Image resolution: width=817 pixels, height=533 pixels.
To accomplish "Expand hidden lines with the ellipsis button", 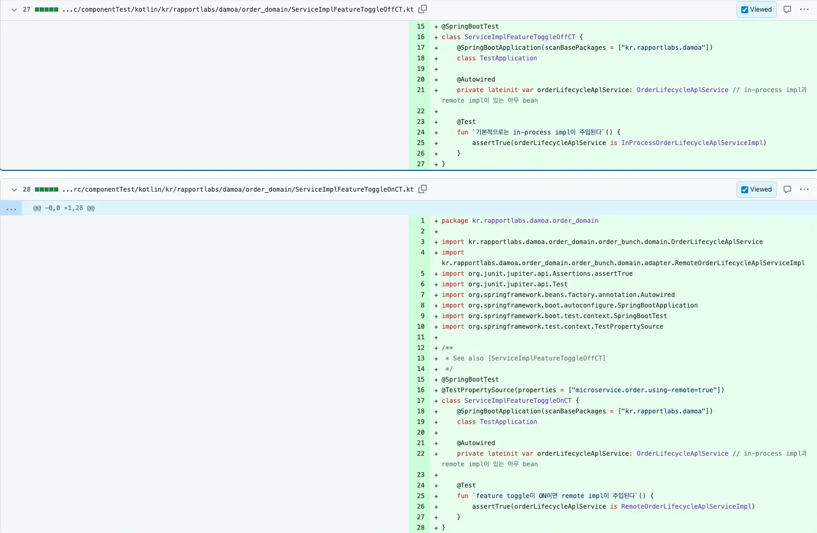I will tap(11, 208).
